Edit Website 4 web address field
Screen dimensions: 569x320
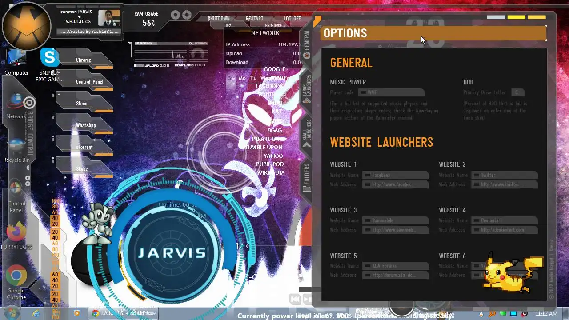coord(504,230)
